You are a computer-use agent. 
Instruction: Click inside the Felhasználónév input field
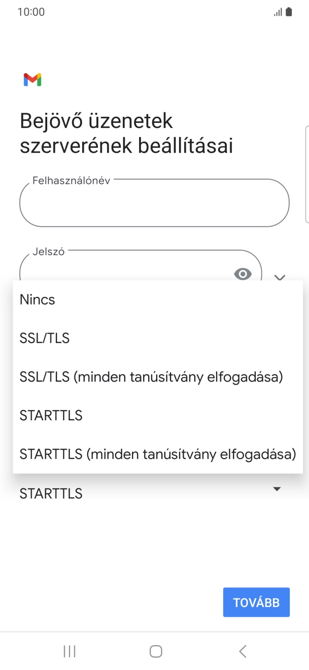point(154,203)
